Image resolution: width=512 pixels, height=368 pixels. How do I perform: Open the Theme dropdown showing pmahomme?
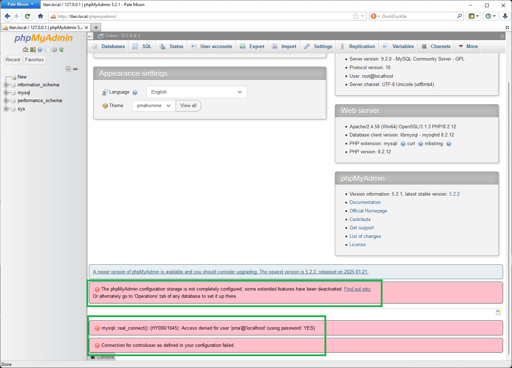point(154,106)
